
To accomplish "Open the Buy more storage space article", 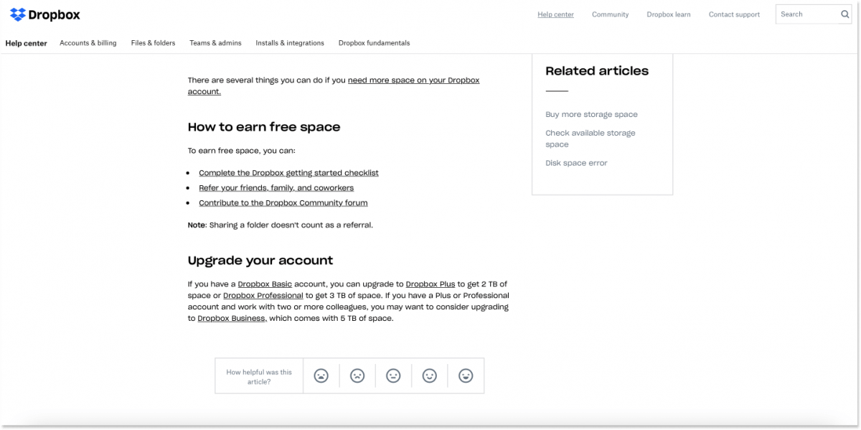I will [x=591, y=114].
